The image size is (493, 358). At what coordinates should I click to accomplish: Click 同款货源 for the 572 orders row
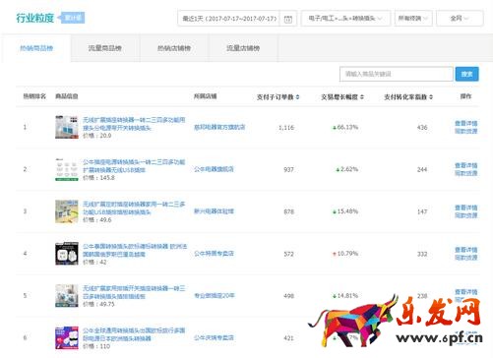[466, 258]
